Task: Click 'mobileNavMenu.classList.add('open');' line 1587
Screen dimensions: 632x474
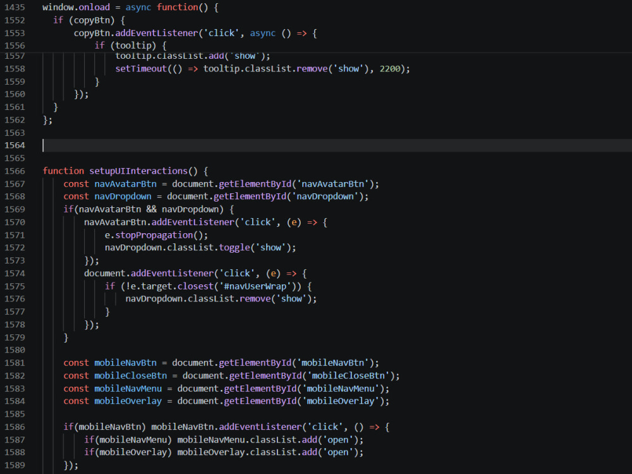Action: click(x=270, y=440)
